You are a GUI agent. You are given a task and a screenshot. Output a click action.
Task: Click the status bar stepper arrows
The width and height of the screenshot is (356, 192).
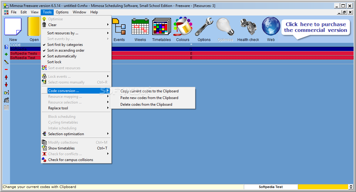(x=351, y=187)
